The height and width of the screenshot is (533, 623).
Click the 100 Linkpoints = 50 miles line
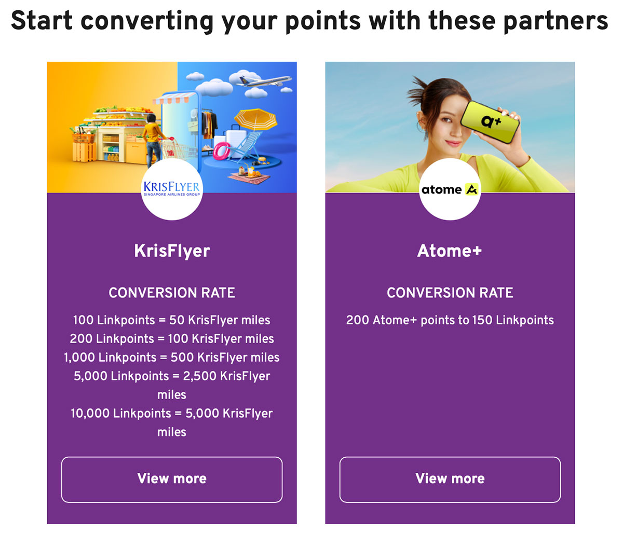click(x=172, y=320)
